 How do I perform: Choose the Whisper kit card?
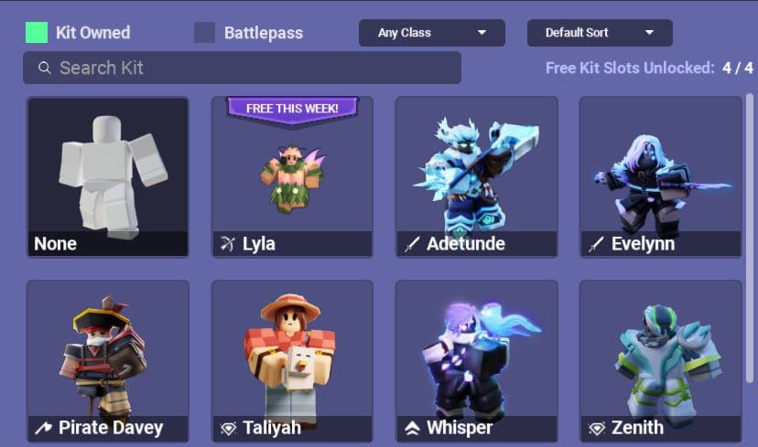477,361
